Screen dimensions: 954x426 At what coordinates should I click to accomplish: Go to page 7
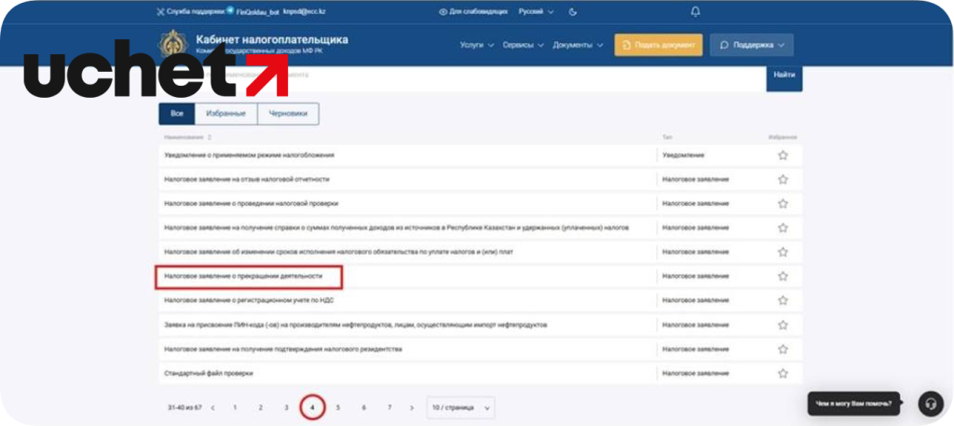point(389,407)
